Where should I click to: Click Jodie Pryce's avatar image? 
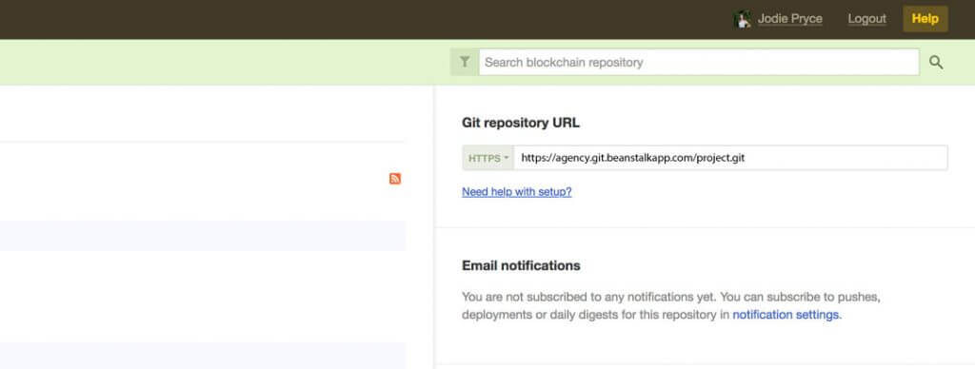[x=743, y=19]
